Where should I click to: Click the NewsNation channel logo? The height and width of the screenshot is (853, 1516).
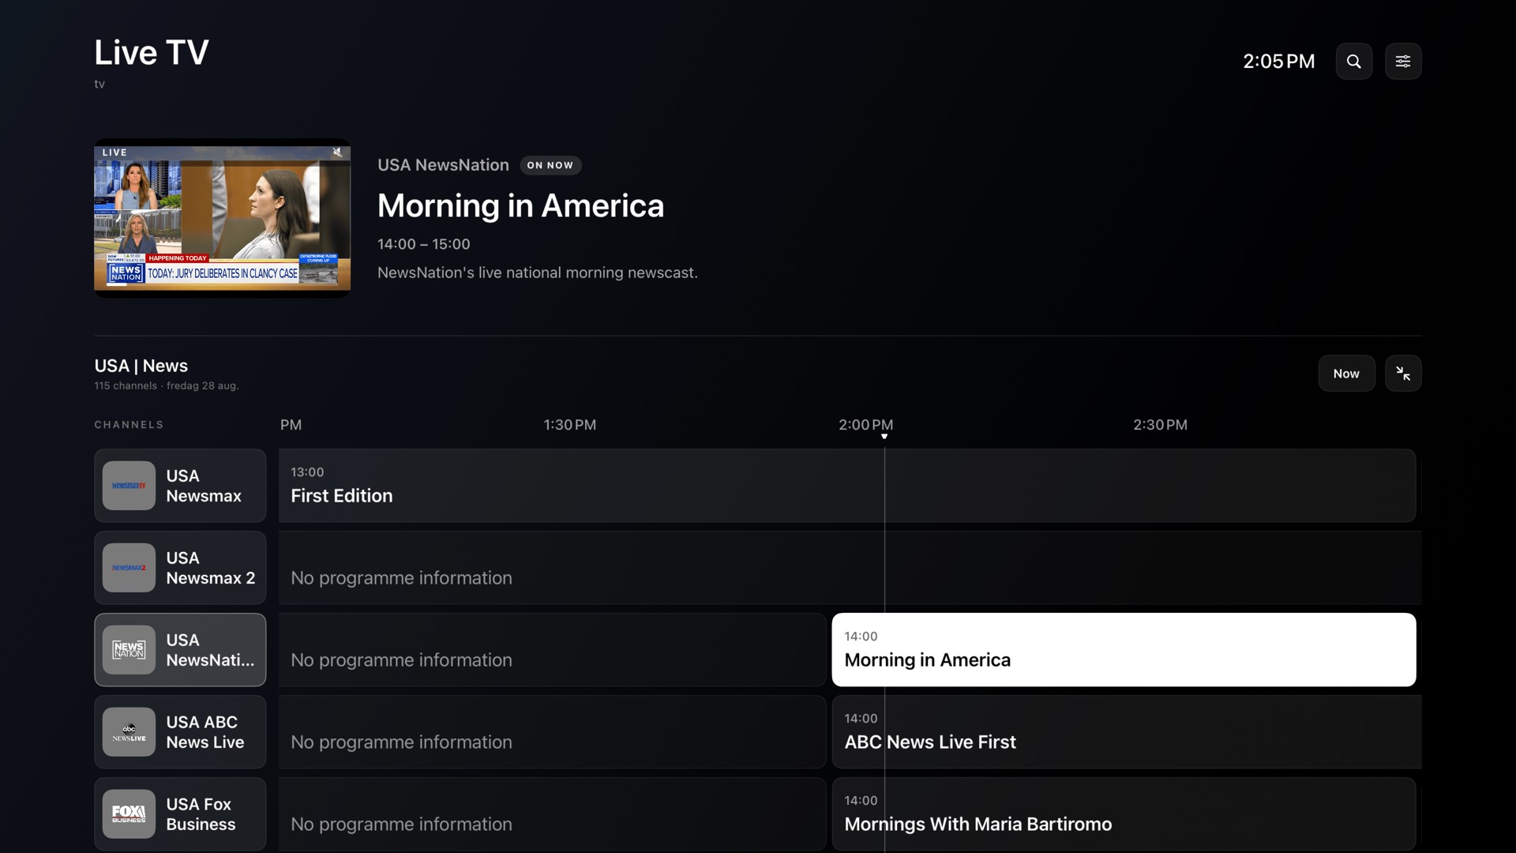tap(129, 650)
